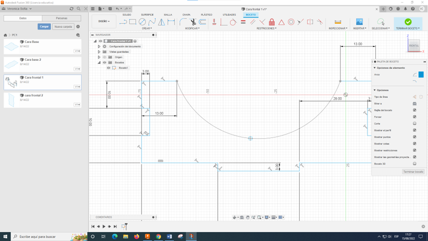Switch to the UTILIDADES tab
This screenshot has height=241, width=428.
pyautogui.click(x=229, y=15)
